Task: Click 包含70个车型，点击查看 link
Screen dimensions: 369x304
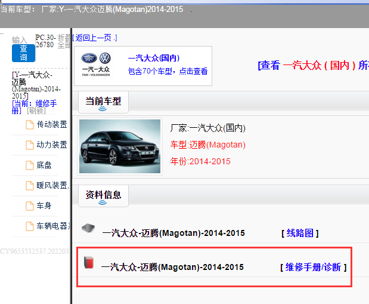Action: pyautogui.click(x=168, y=71)
